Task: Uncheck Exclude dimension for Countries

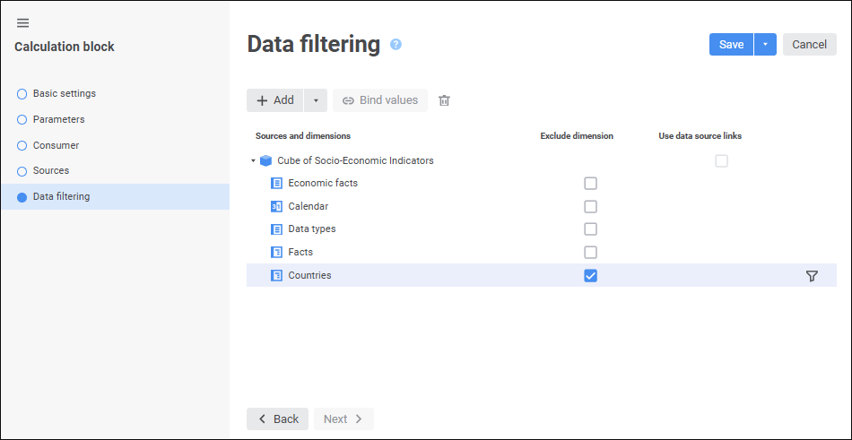Action: pyautogui.click(x=590, y=276)
